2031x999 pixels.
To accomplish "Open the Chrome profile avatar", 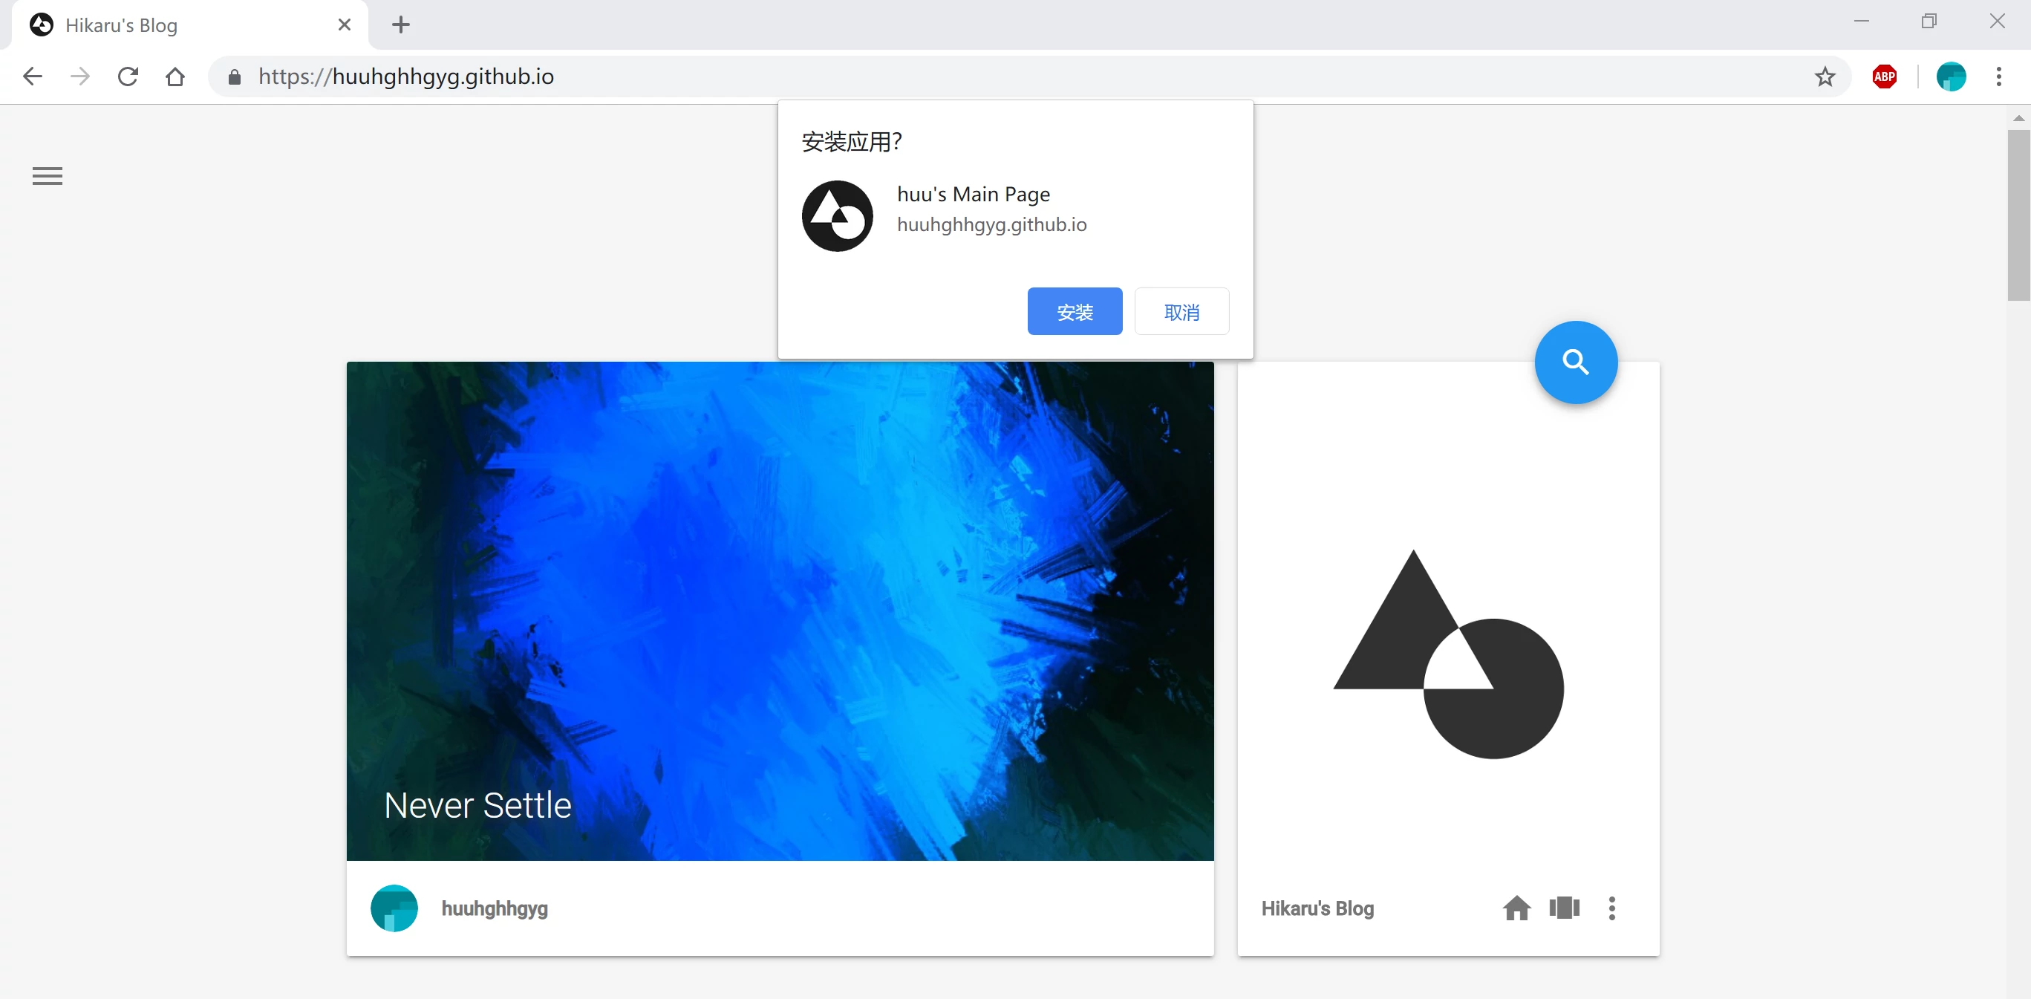I will pyautogui.click(x=1951, y=77).
